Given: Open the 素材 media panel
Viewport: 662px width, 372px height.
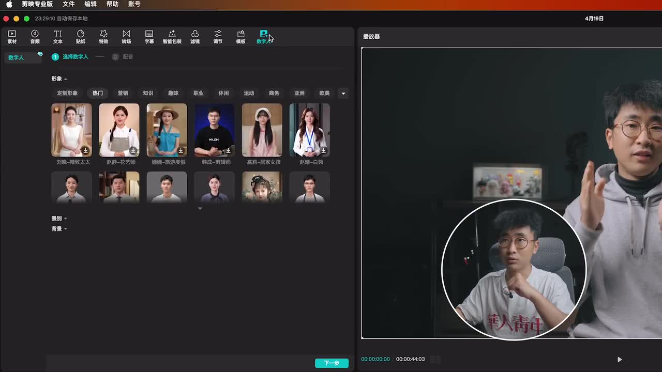Looking at the screenshot, I should click(x=12, y=37).
